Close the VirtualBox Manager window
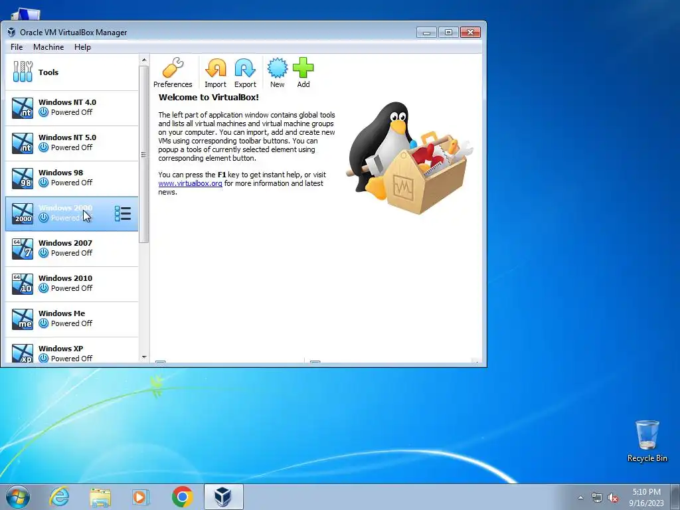The width and height of the screenshot is (680, 510). click(x=470, y=33)
